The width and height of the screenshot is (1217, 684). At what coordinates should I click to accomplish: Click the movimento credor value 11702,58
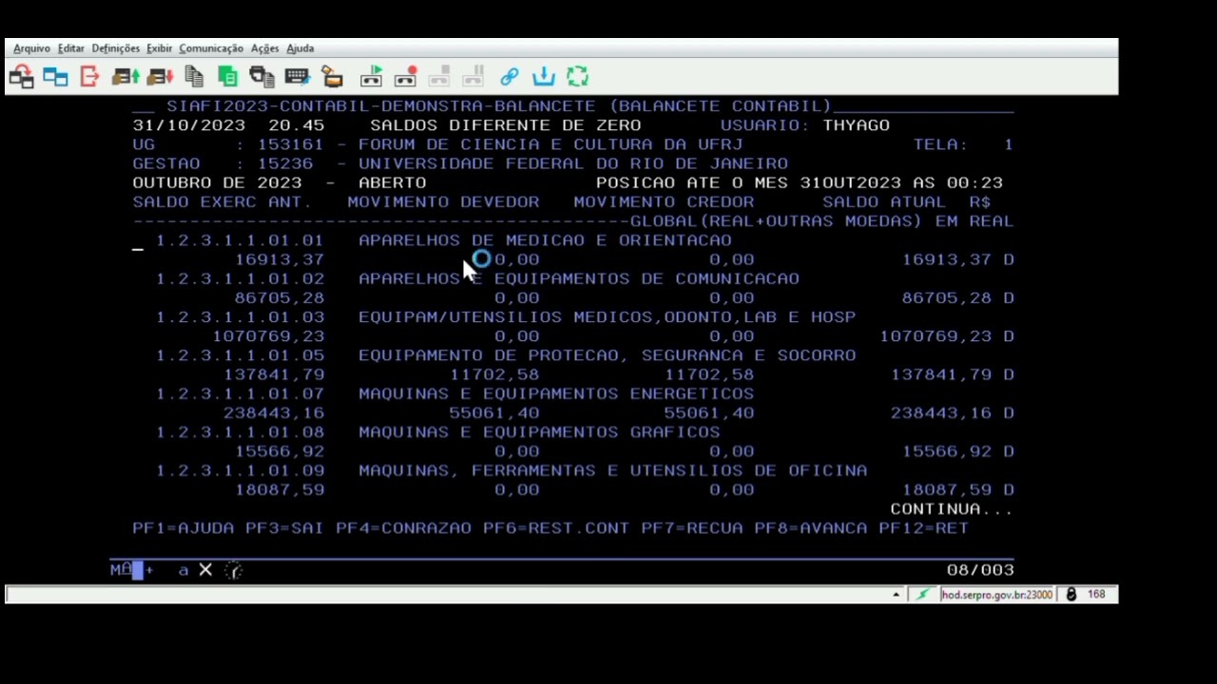point(709,375)
